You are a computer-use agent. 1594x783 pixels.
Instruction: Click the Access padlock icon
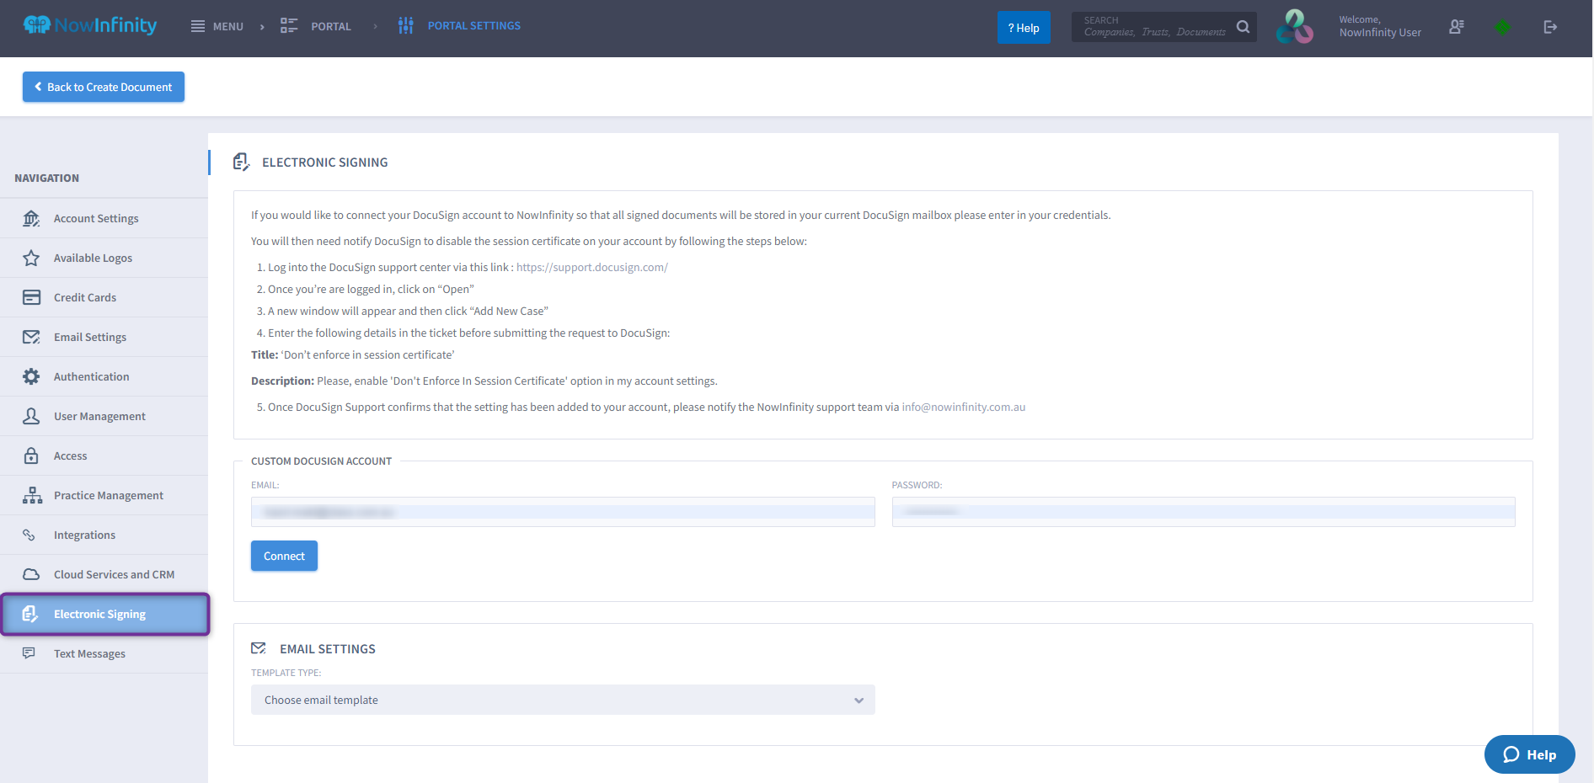point(31,455)
